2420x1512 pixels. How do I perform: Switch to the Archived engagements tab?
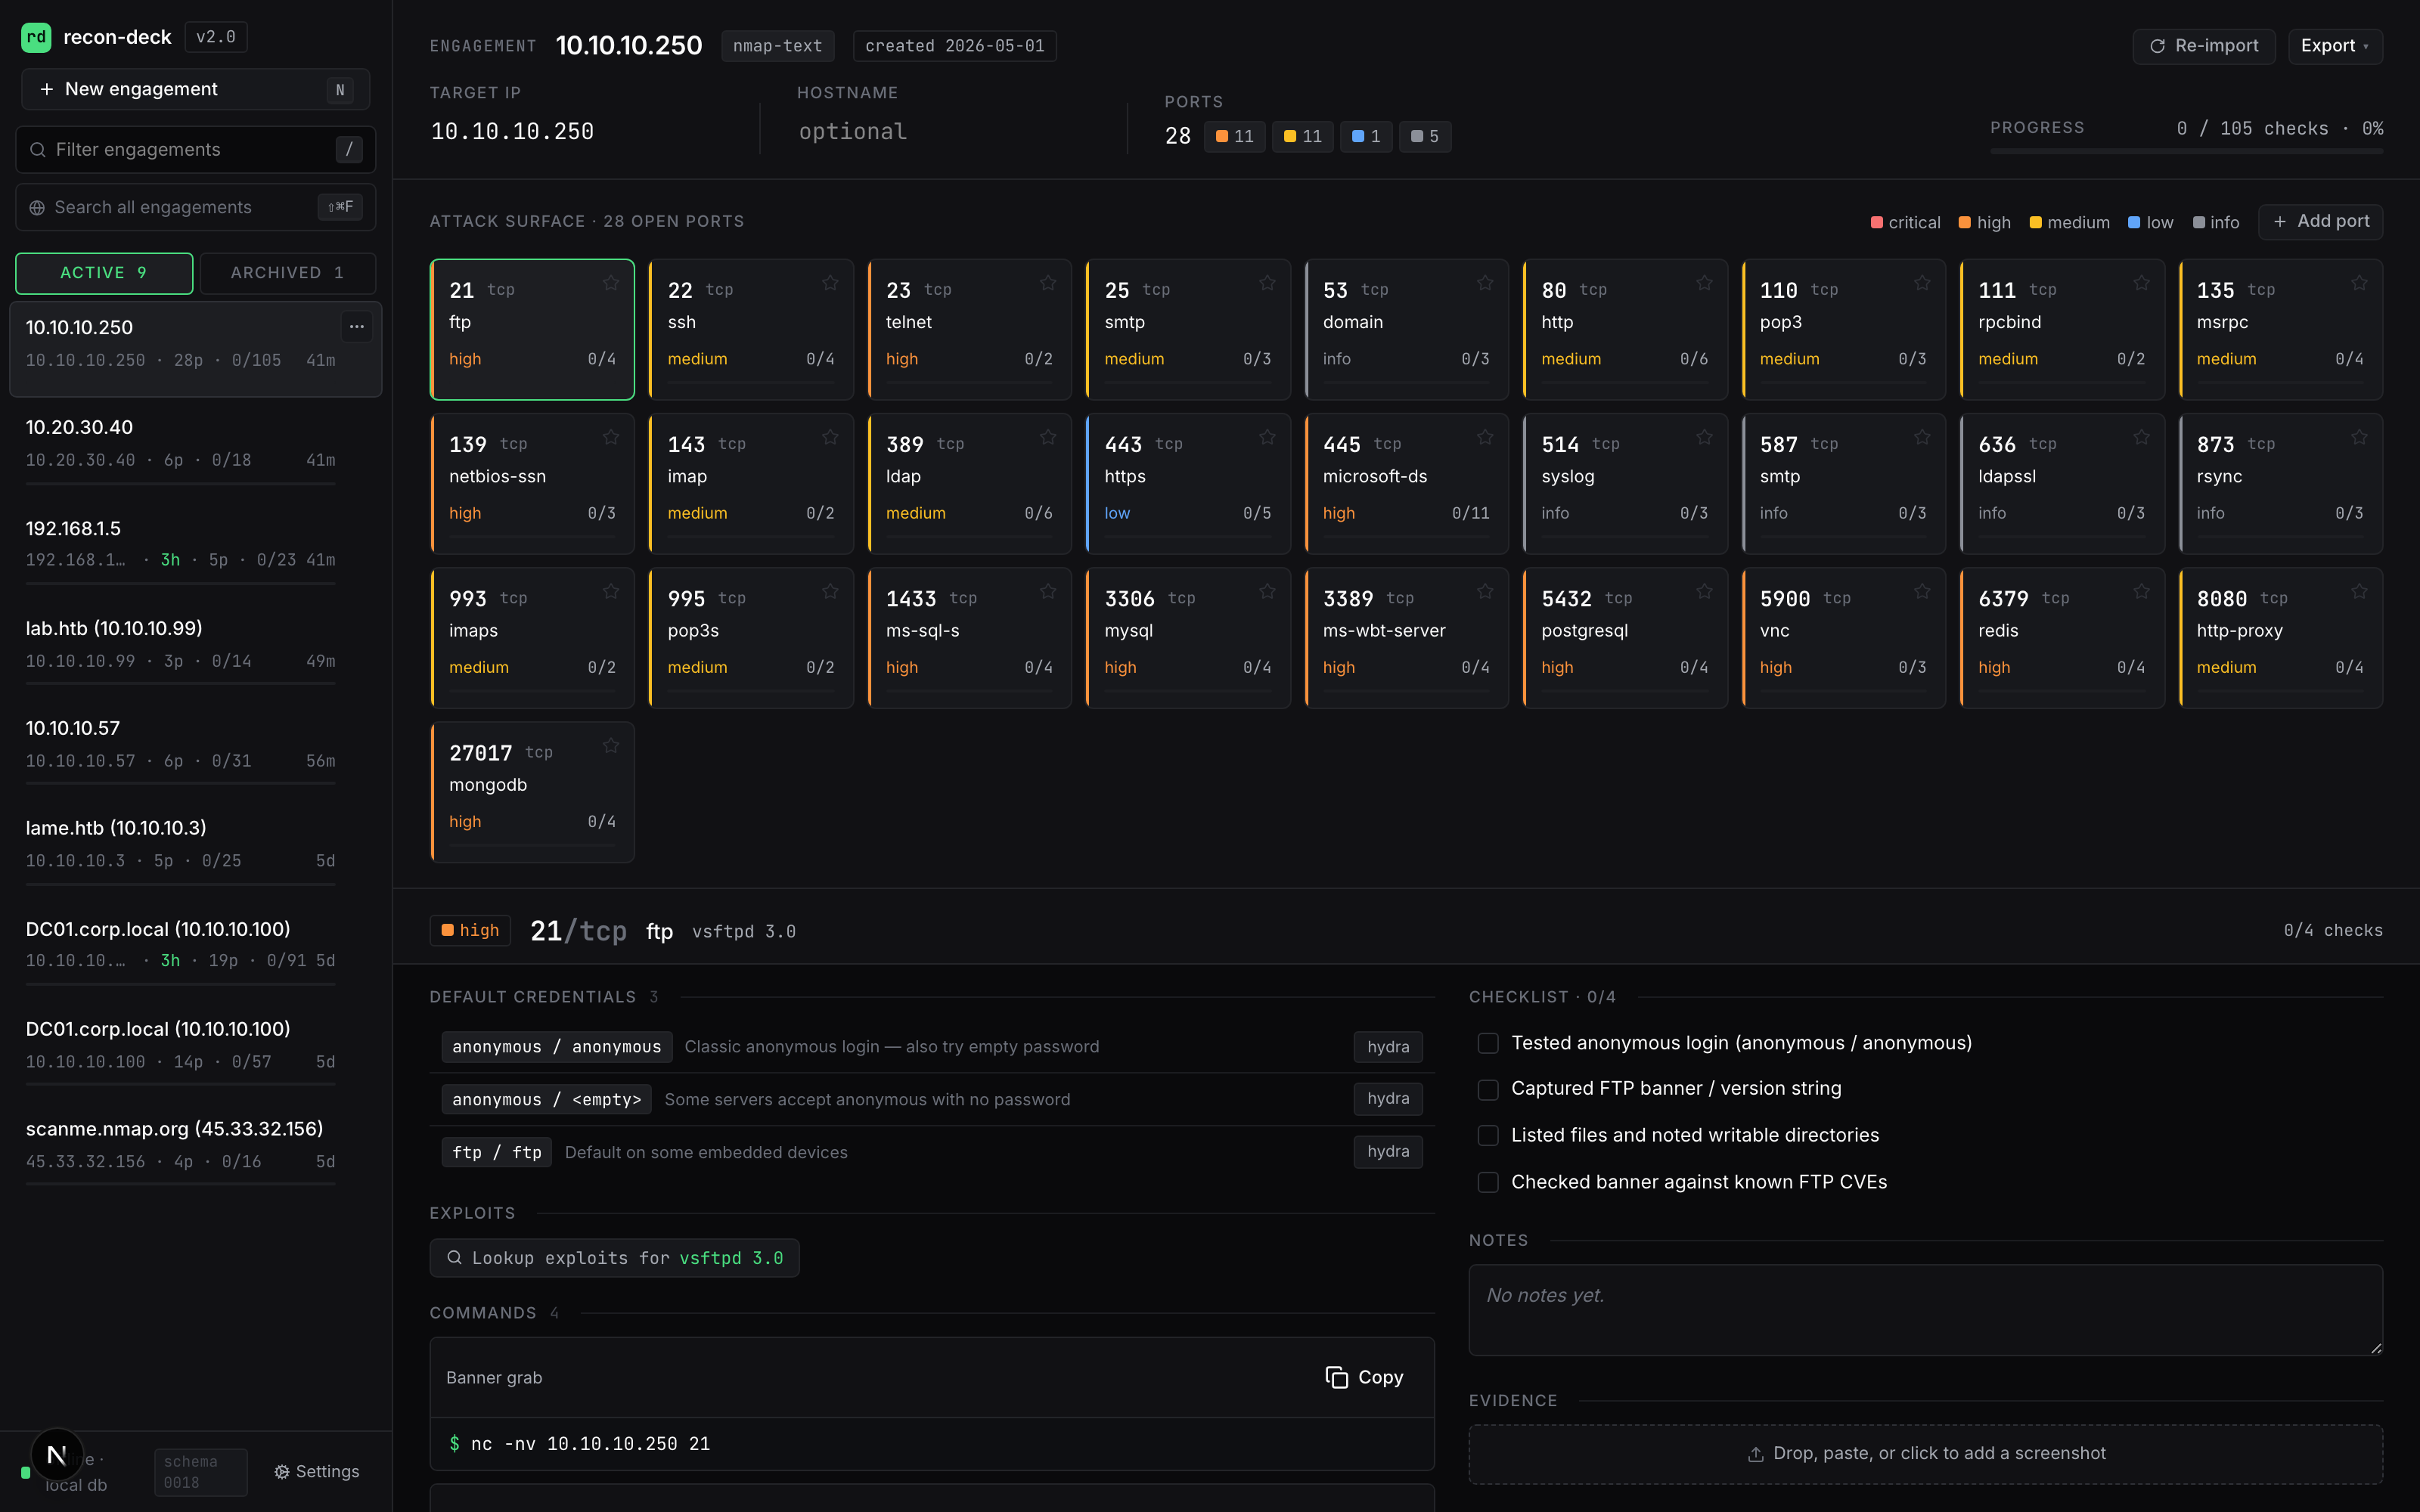287,273
